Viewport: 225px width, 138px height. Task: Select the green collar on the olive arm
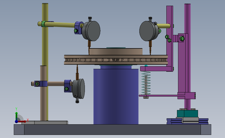pos(44,24)
